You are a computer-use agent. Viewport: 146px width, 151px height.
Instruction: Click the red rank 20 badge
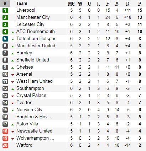click(x=5, y=145)
